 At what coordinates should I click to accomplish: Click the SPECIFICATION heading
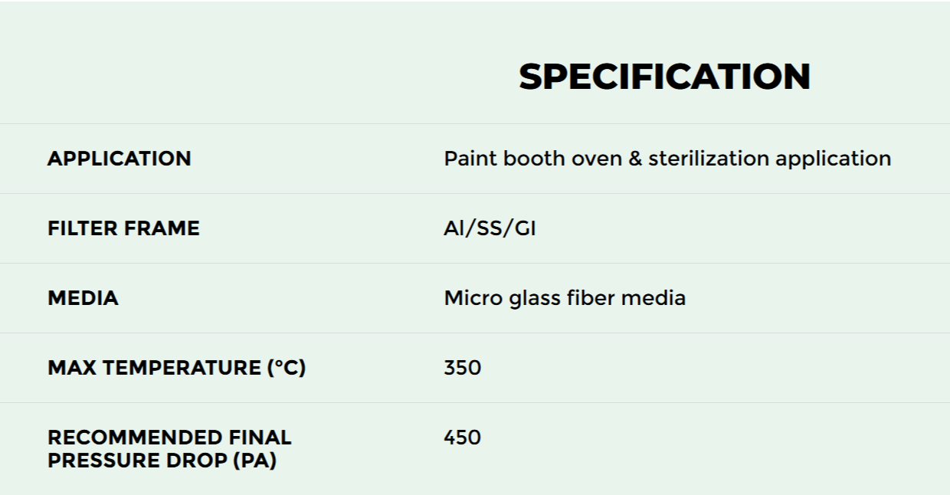click(x=664, y=77)
